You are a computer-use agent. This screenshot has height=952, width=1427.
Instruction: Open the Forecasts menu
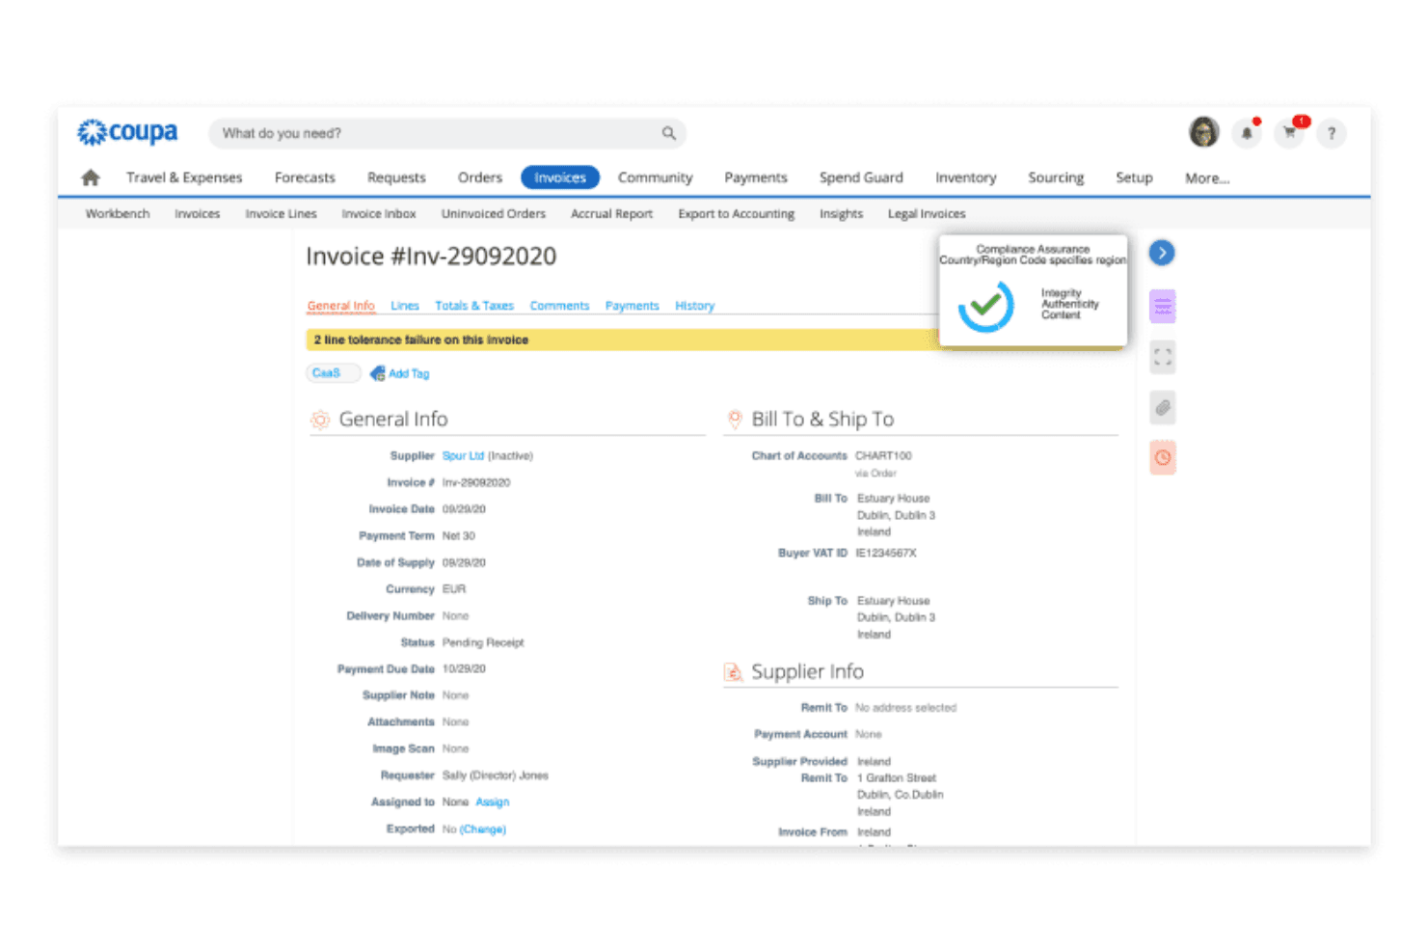(305, 177)
